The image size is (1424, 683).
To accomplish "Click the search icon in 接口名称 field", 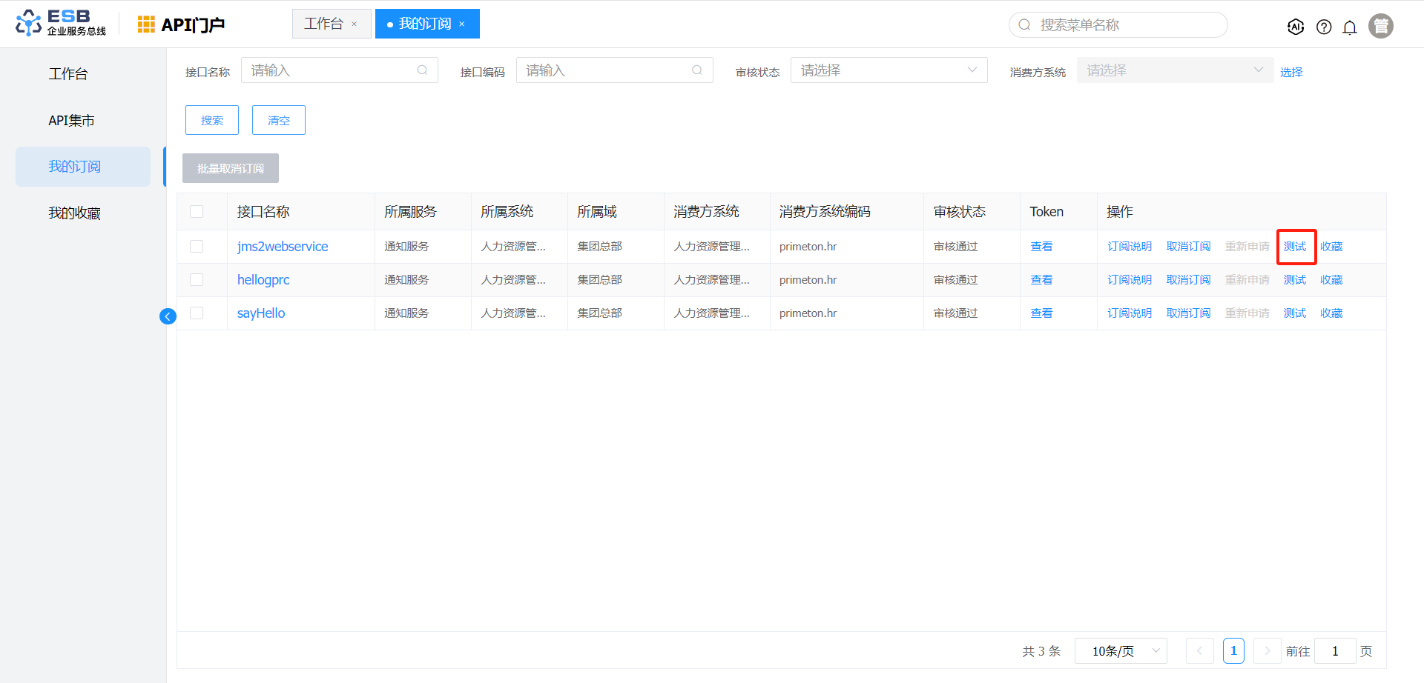I will pos(422,70).
